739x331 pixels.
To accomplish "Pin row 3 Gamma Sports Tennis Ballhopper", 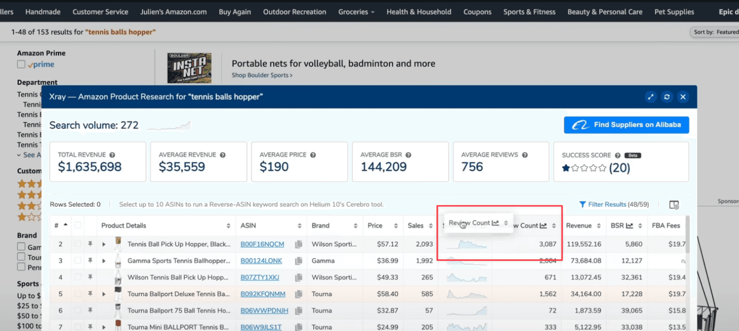I will tap(90, 261).
